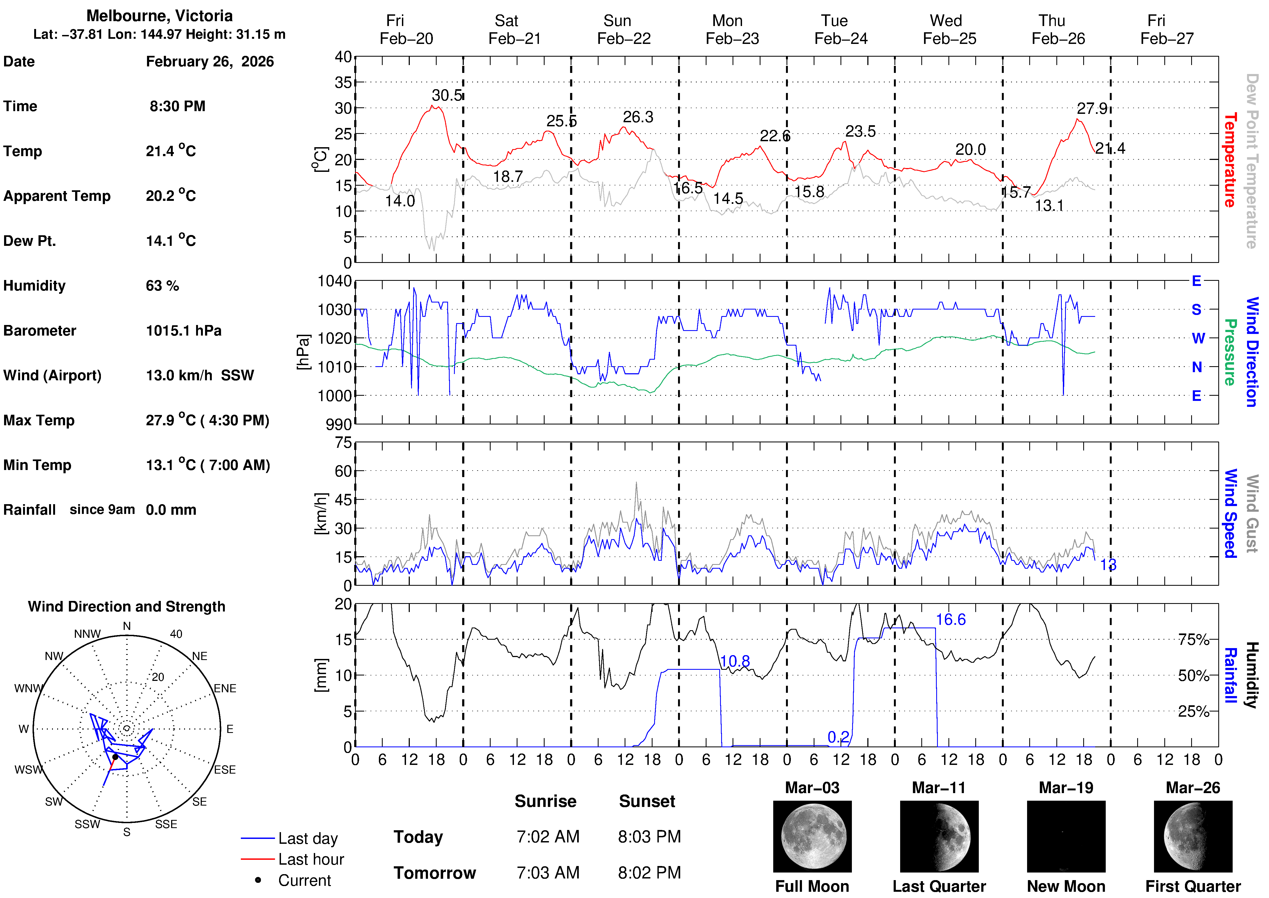
Task: Click the red Temperature axis label
Action: tap(1229, 160)
